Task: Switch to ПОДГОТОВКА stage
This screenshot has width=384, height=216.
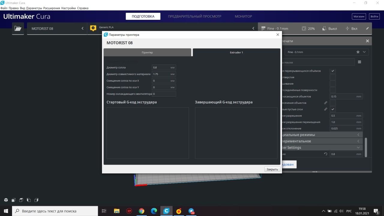Action: [143, 16]
